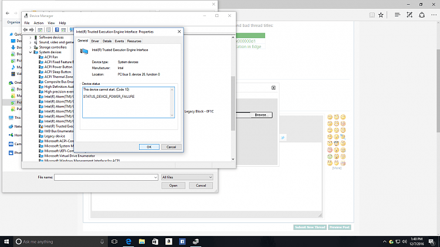Click Submit New Thread button

coord(310,227)
